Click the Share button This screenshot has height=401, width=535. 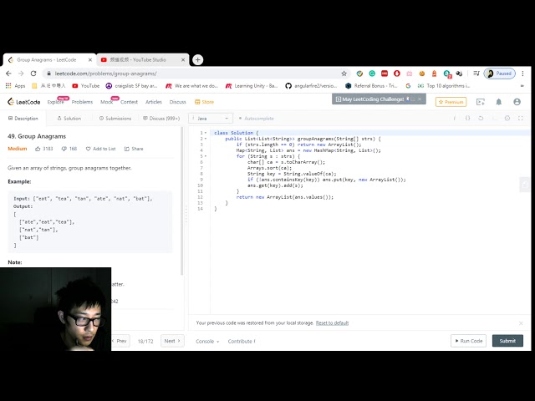[134, 149]
